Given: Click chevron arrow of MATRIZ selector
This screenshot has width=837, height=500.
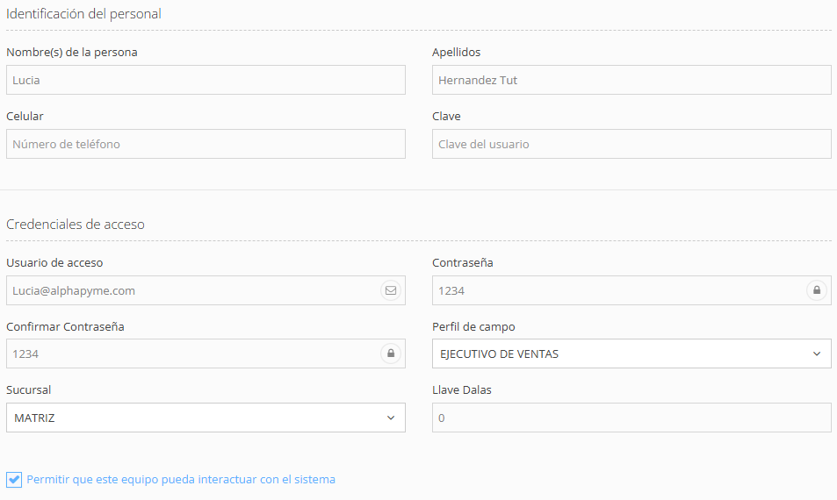Looking at the screenshot, I should (391, 418).
